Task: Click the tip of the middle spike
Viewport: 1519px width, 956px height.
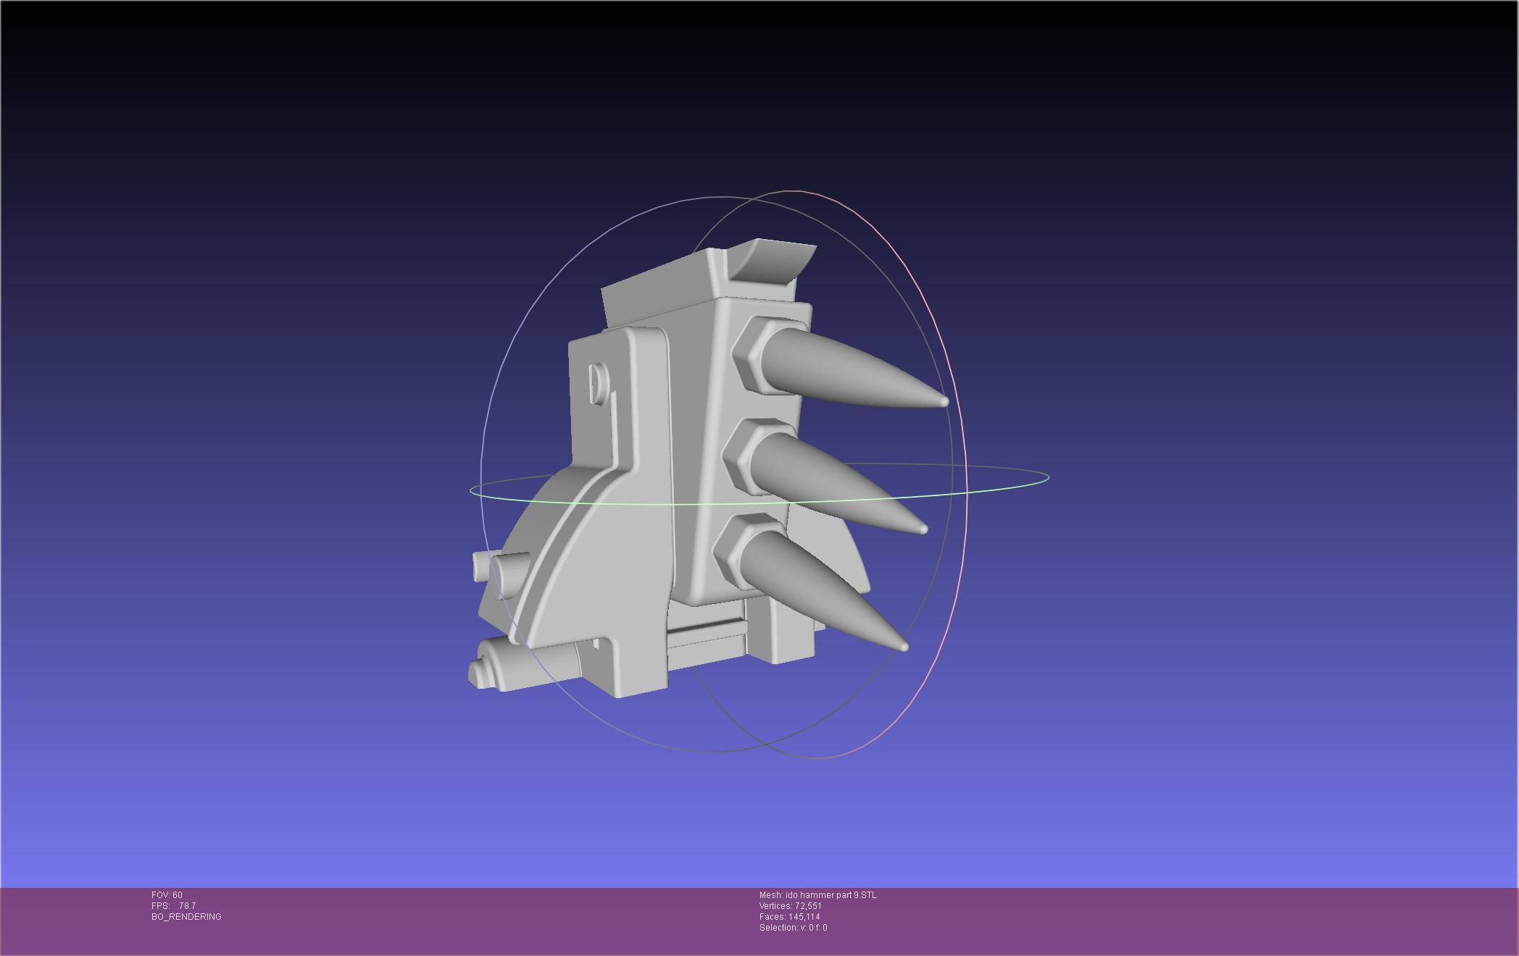Action: [x=923, y=529]
